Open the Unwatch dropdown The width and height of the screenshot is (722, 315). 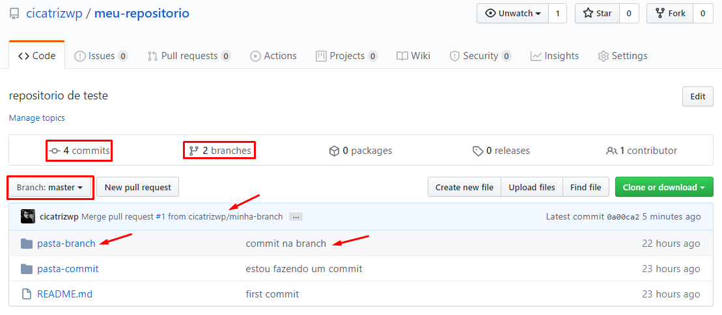coord(512,14)
